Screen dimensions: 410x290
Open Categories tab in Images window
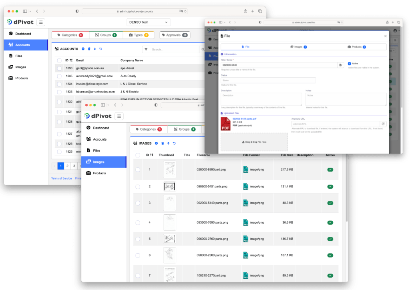(149, 129)
